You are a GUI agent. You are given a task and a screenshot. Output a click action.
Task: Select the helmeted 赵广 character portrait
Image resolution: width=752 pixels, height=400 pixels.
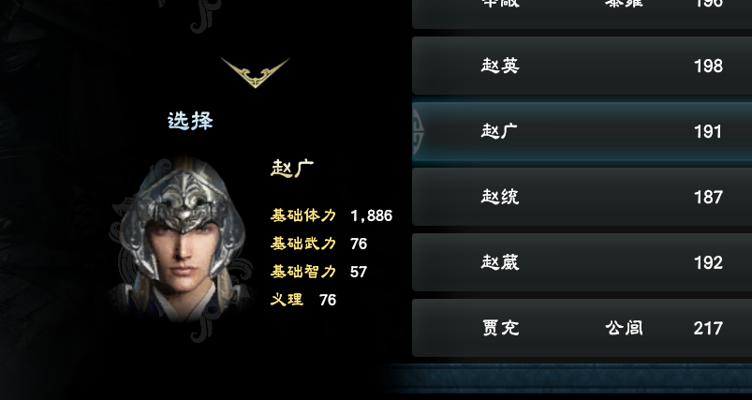pos(183,238)
